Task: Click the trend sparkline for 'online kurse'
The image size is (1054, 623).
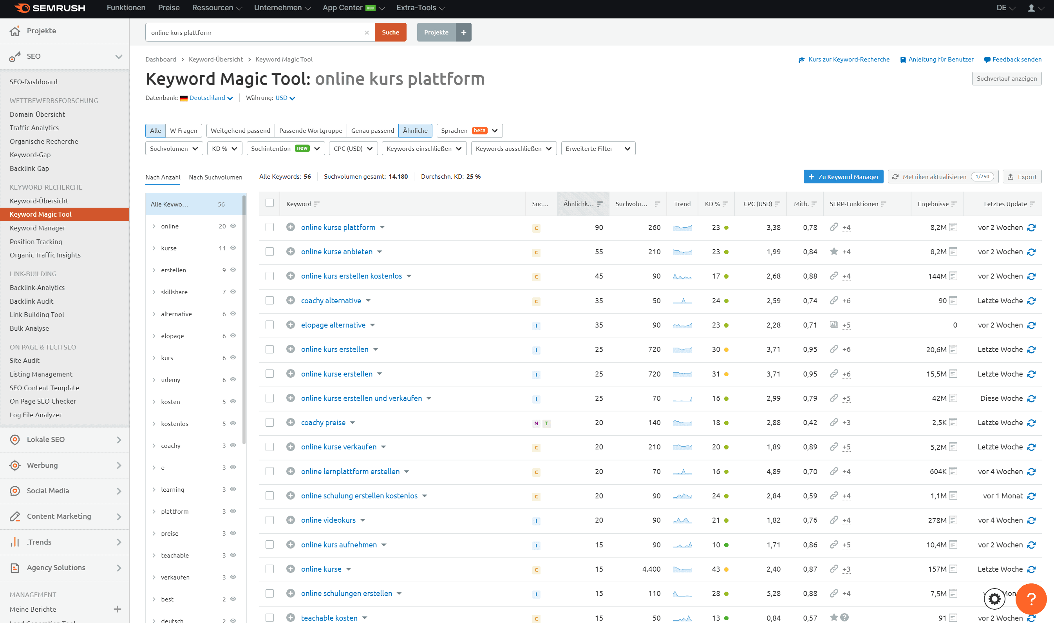Action: (682, 569)
